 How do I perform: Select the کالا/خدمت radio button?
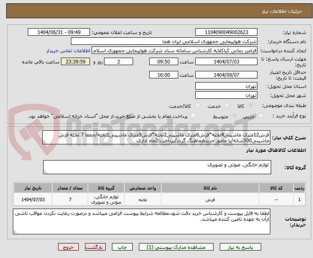pos(197,105)
